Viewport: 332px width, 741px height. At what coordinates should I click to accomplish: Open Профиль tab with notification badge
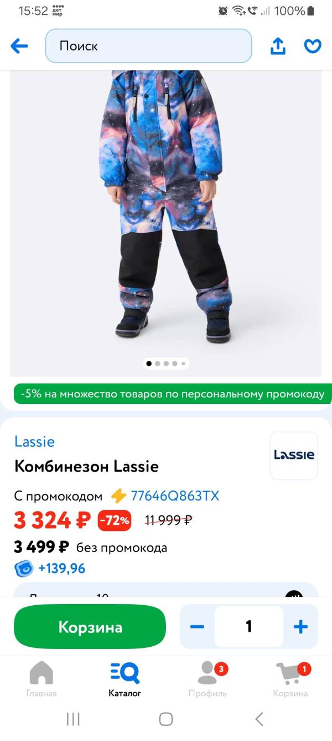tap(207, 679)
